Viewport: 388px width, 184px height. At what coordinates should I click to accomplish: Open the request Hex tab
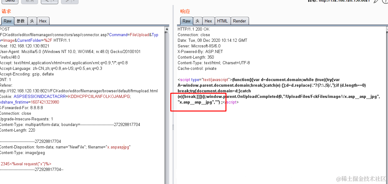tap(43, 21)
